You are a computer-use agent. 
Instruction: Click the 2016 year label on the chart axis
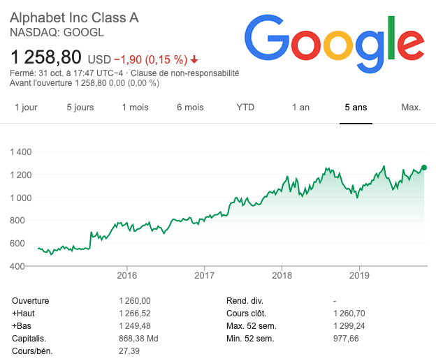(126, 274)
